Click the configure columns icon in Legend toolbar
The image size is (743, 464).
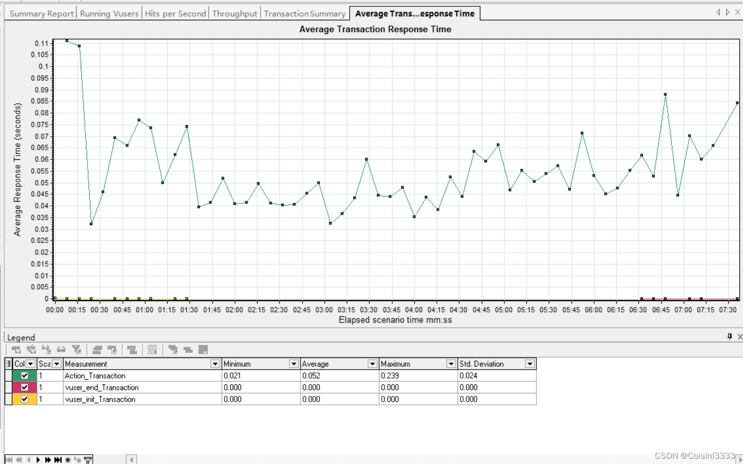(153, 350)
